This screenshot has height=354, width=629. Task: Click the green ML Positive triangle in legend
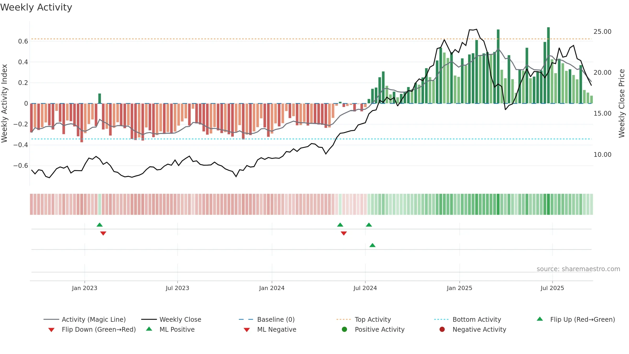[x=149, y=329]
